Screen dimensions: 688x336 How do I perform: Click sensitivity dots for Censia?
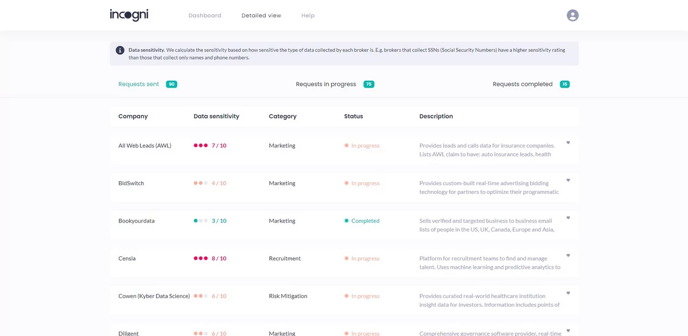point(201,259)
